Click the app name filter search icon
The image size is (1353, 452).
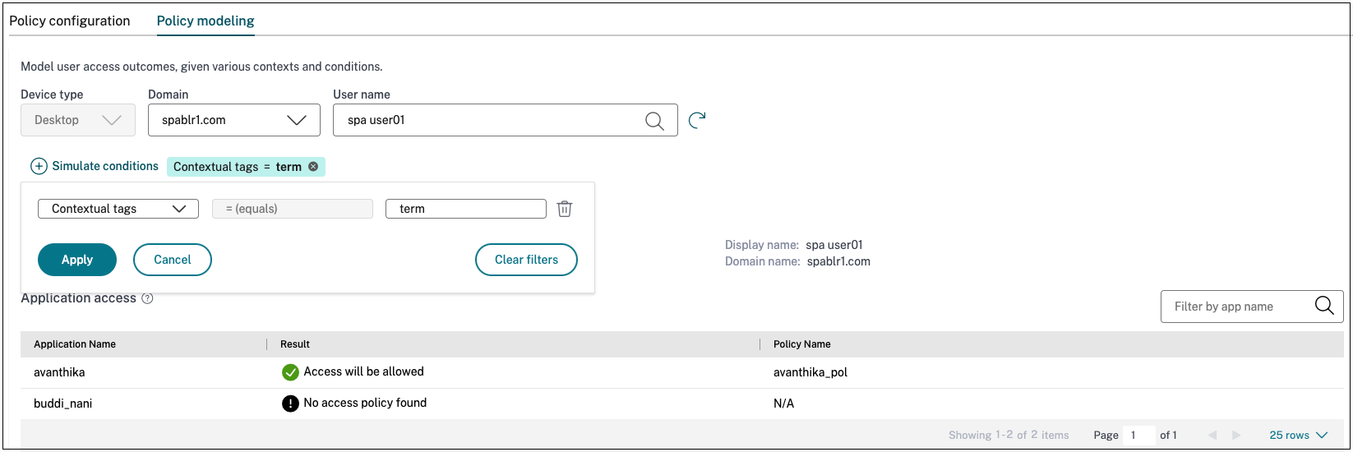(1323, 306)
